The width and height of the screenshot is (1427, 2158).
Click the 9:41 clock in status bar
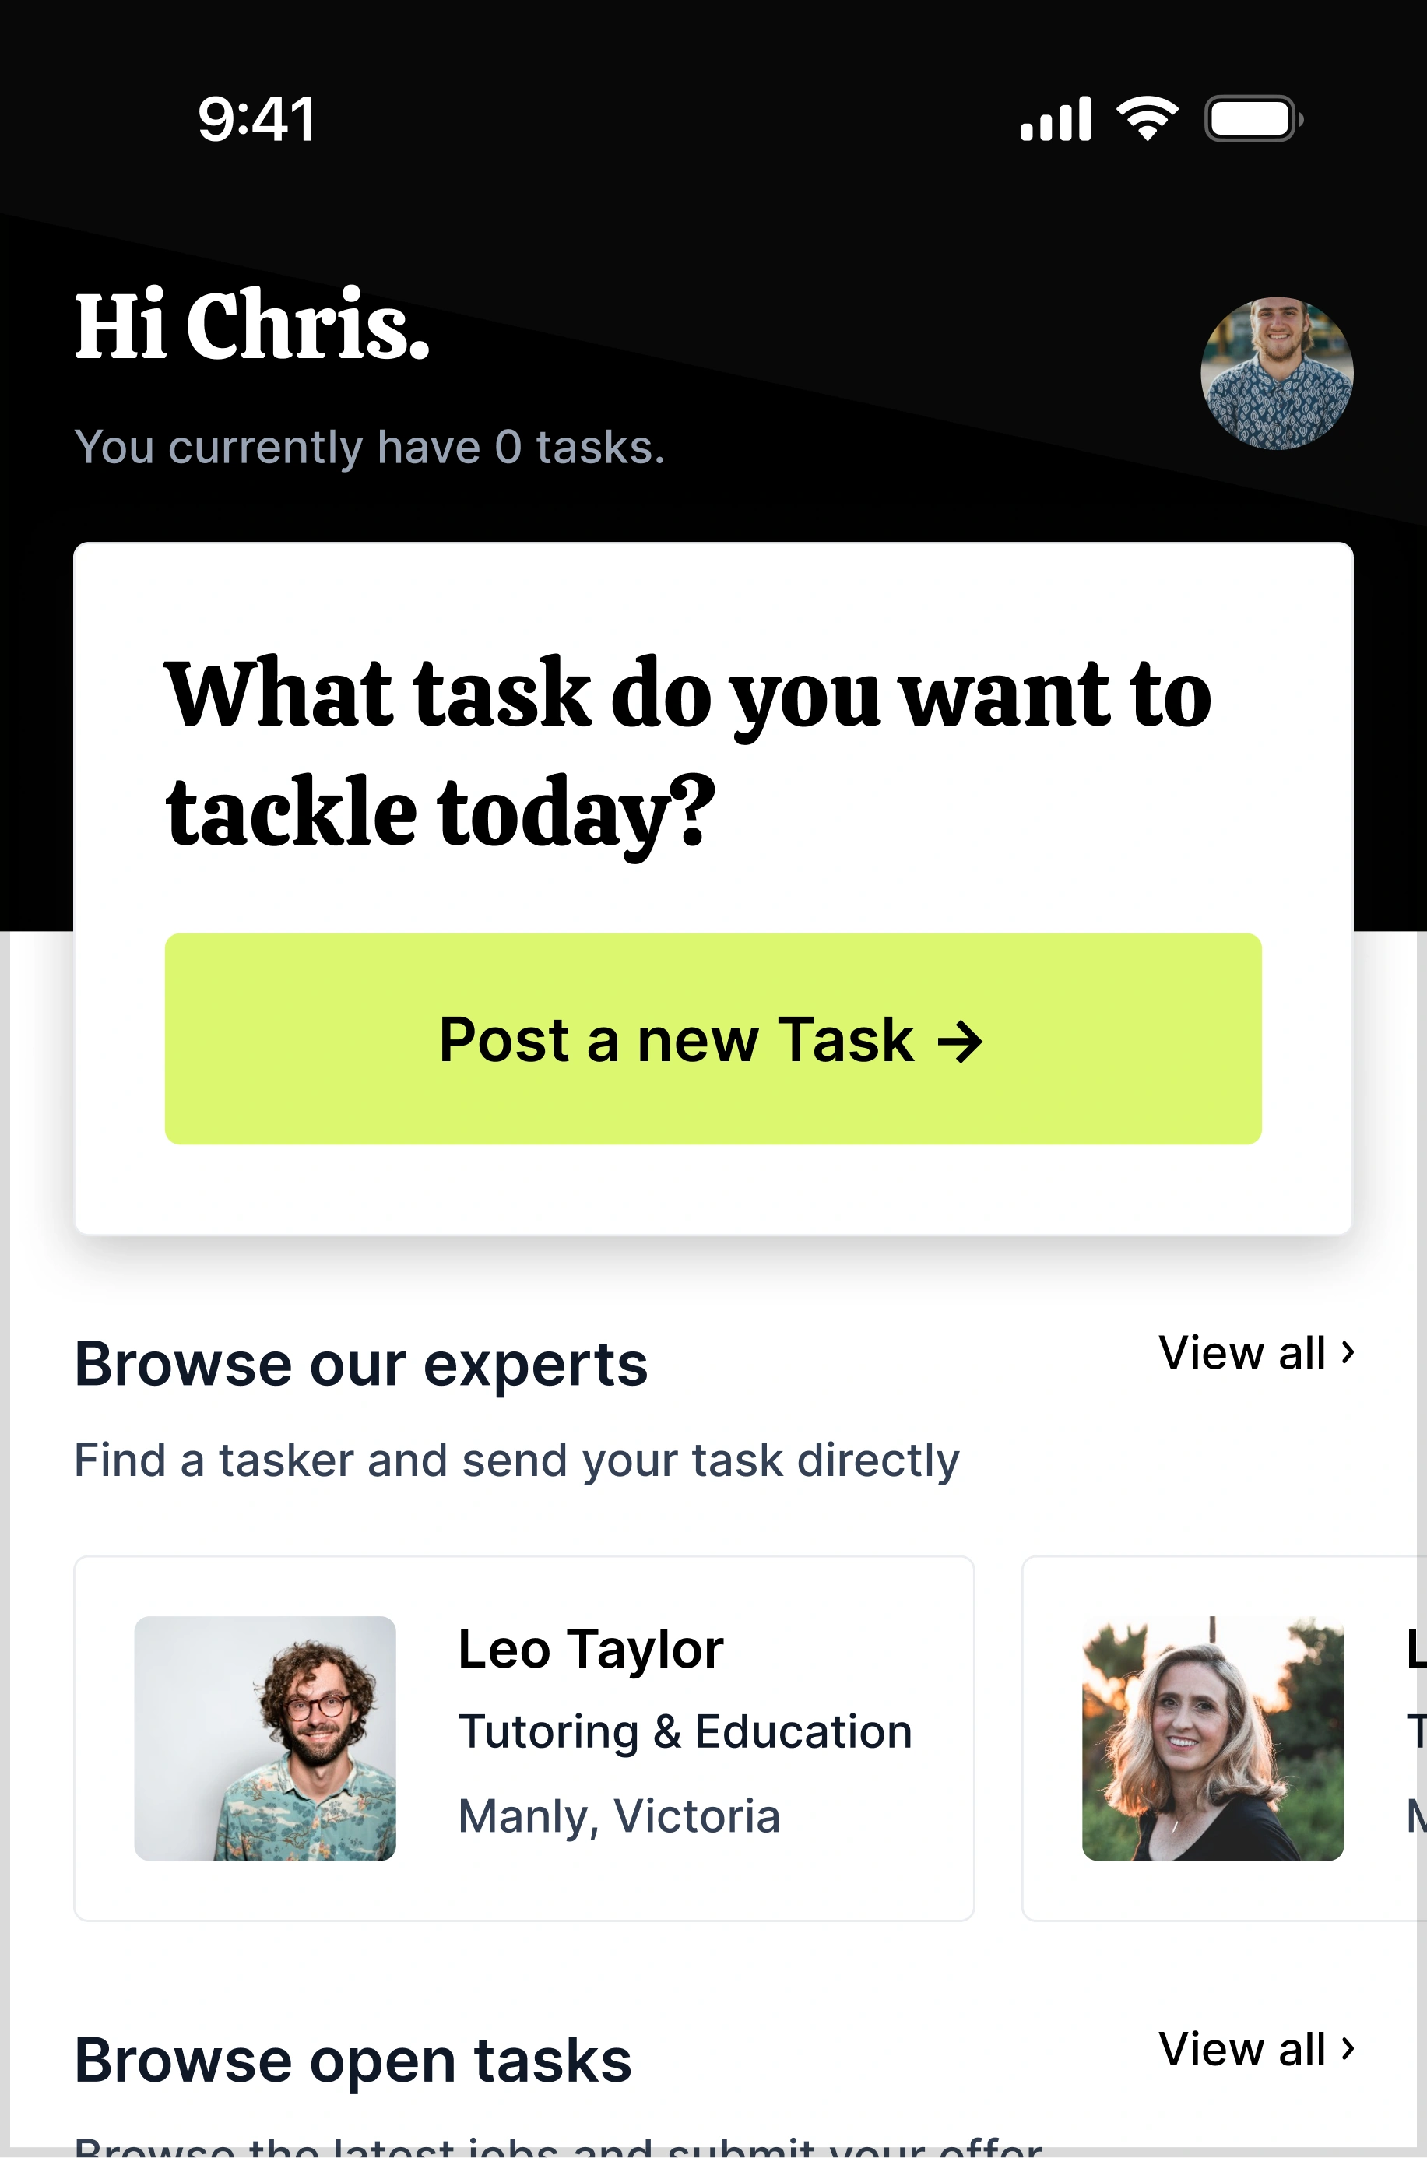(x=257, y=119)
